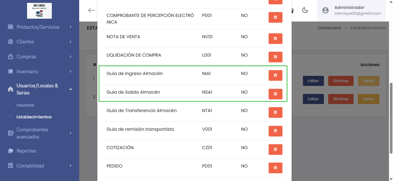Delete the LIQUIDACIÓN DE COMPRA series
The height and width of the screenshot is (181, 393).
(x=275, y=57)
